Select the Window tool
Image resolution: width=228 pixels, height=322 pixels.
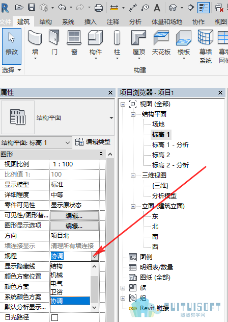tap(74, 43)
